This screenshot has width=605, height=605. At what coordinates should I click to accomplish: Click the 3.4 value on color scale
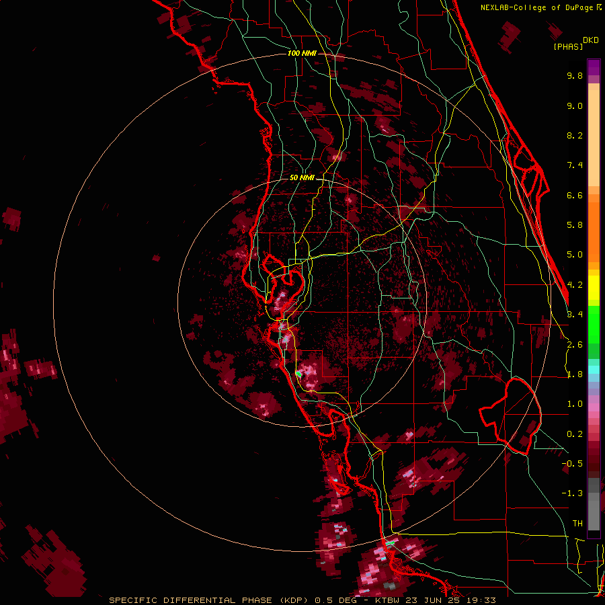click(x=575, y=315)
